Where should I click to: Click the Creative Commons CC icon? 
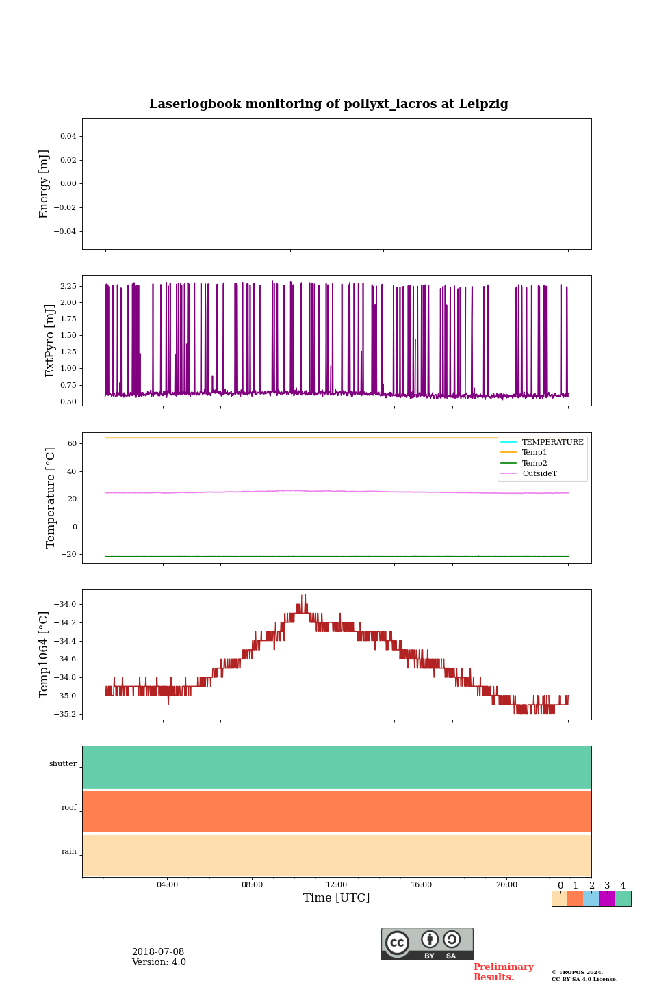[397, 943]
